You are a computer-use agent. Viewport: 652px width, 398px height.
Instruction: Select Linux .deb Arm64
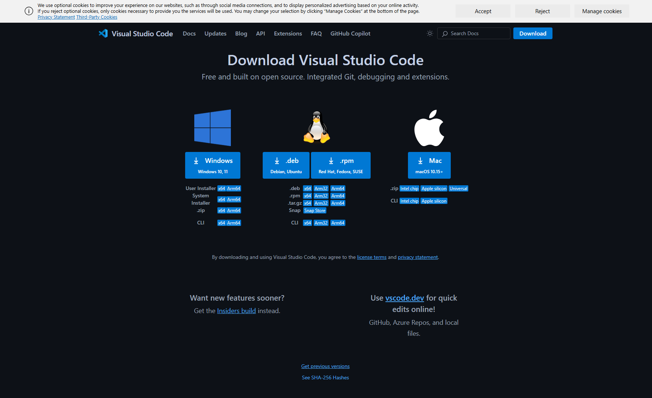(x=338, y=189)
